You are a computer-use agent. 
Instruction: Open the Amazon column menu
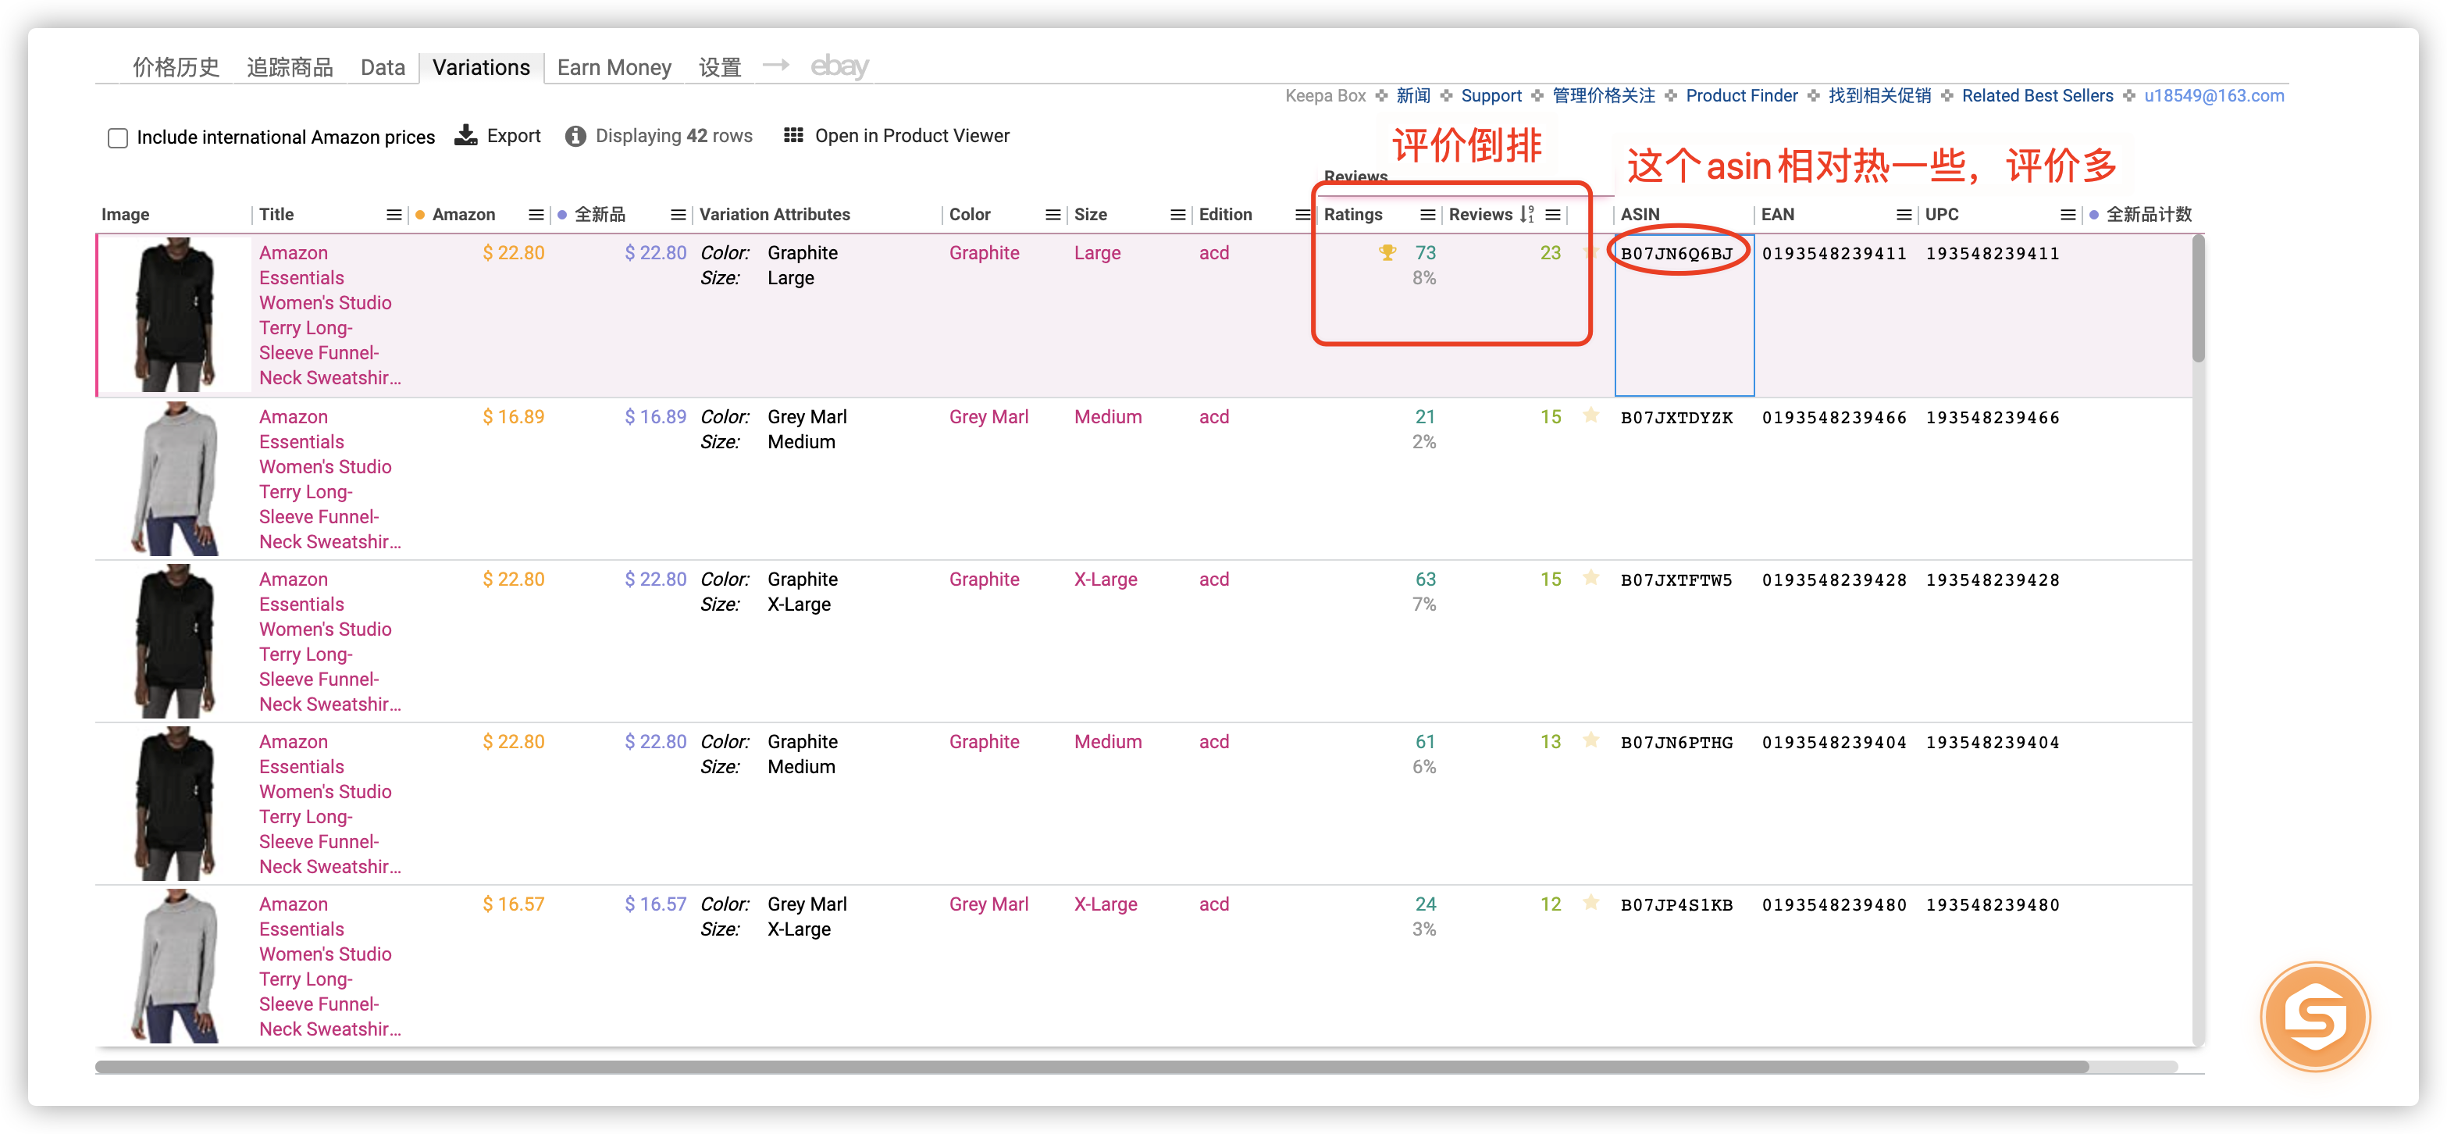pyautogui.click(x=536, y=215)
